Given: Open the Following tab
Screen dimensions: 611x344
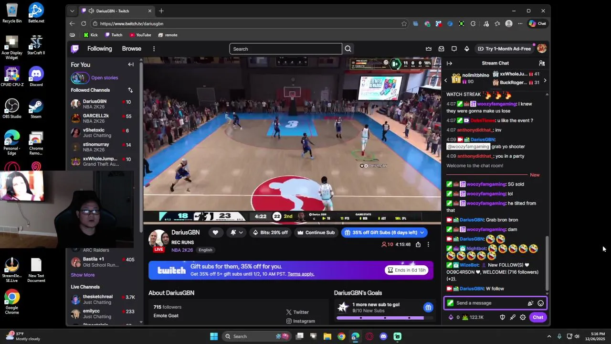Looking at the screenshot, I should click(99, 49).
